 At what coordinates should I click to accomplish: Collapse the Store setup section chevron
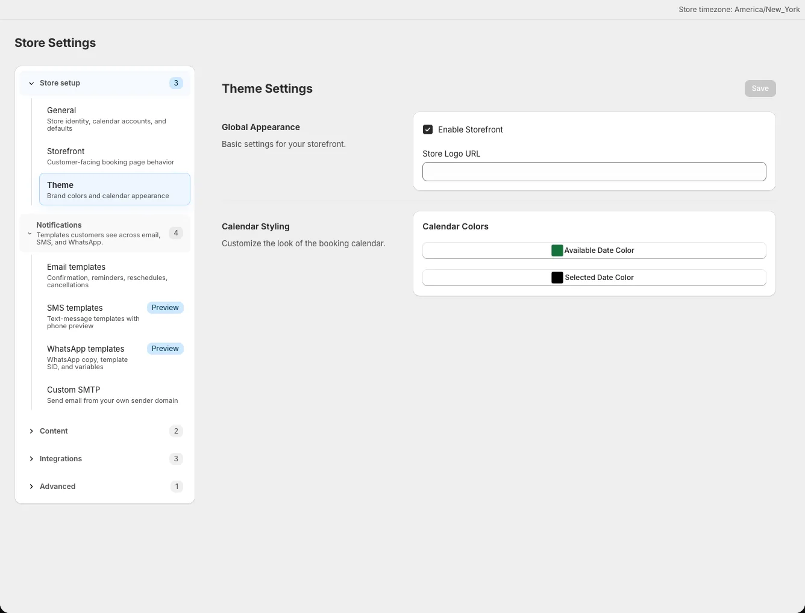pos(31,84)
